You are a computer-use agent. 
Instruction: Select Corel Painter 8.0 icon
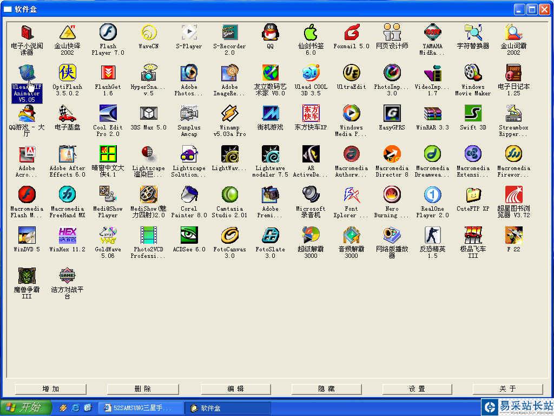[x=189, y=194]
